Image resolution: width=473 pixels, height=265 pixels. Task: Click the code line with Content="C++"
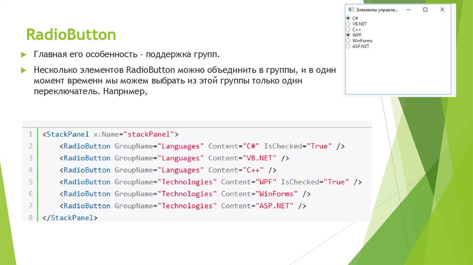pyautogui.click(x=168, y=170)
